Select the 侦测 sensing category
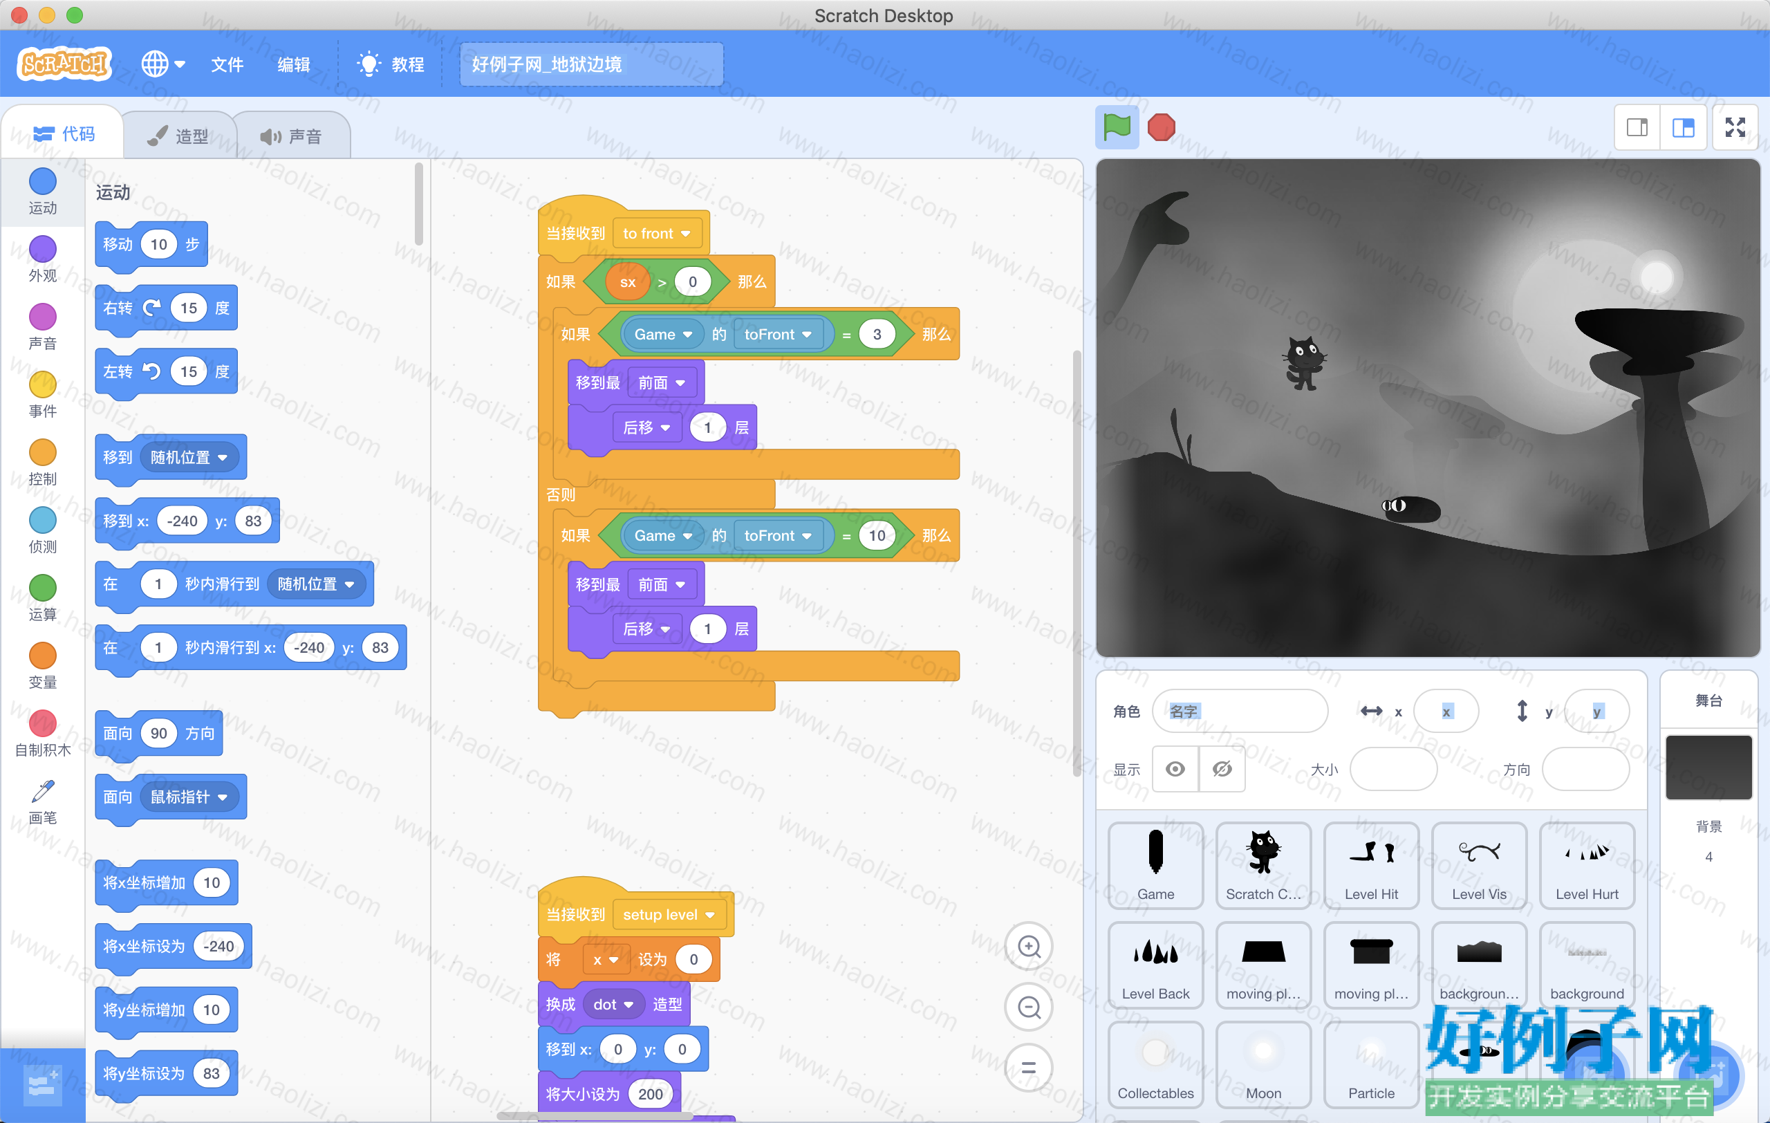 (x=43, y=530)
